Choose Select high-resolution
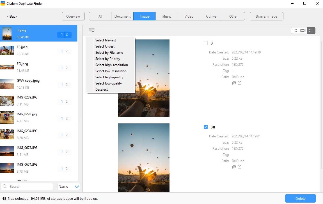The height and width of the screenshot is (204, 323). coord(112,65)
